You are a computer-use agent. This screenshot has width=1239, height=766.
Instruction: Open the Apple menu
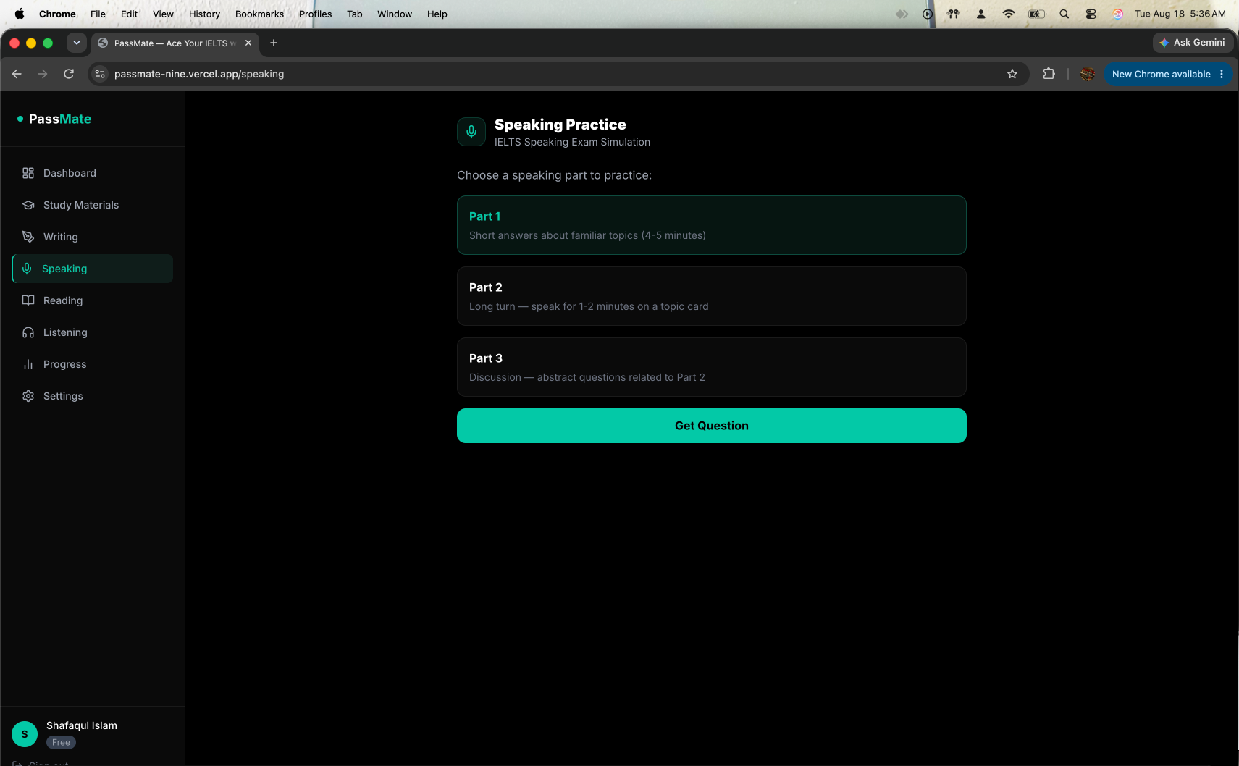click(x=20, y=14)
